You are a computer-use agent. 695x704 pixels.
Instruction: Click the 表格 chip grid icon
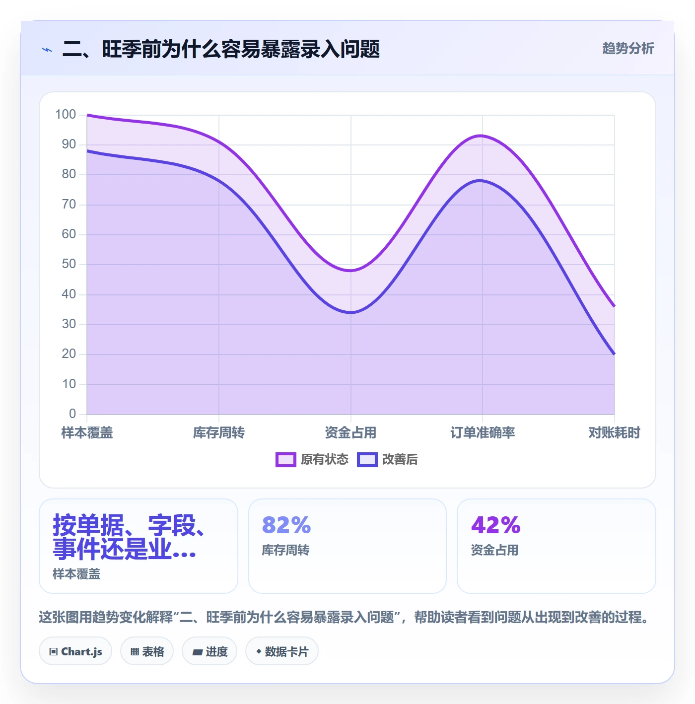(135, 652)
